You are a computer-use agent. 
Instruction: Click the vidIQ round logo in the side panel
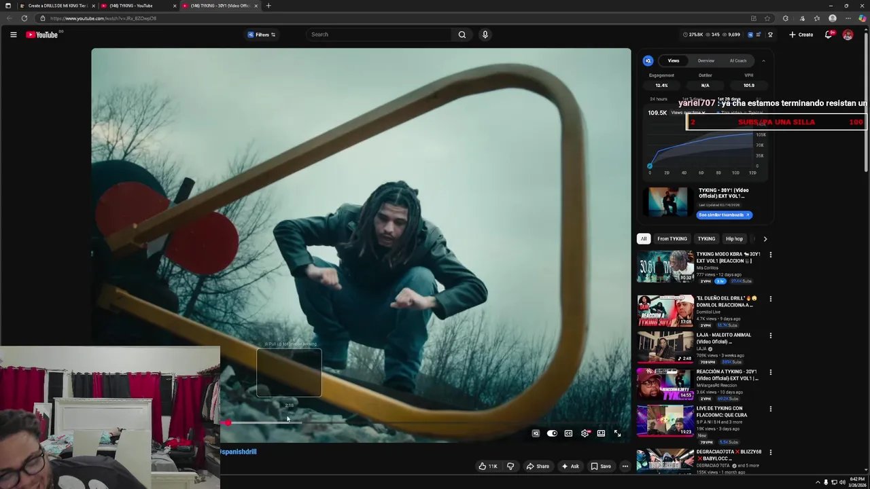tap(648, 60)
